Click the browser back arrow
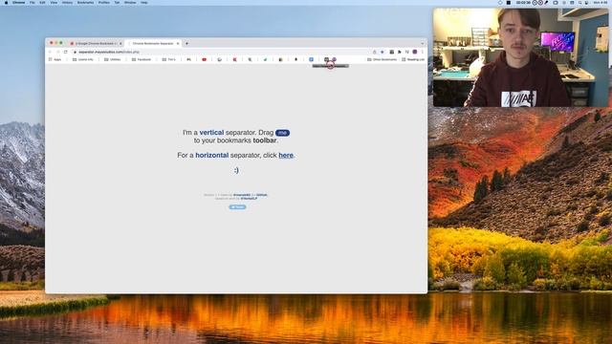The image size is (612, 344). point(50,52)
